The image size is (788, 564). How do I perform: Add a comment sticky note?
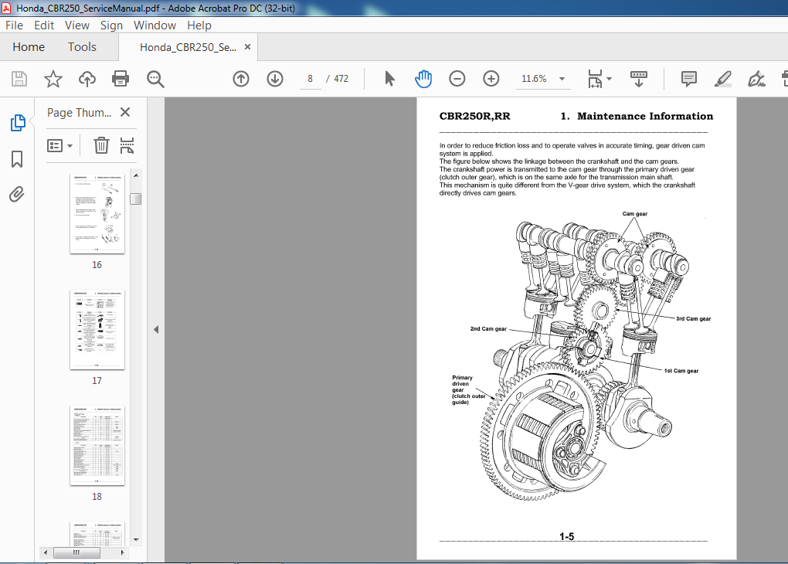click(688, 79)
